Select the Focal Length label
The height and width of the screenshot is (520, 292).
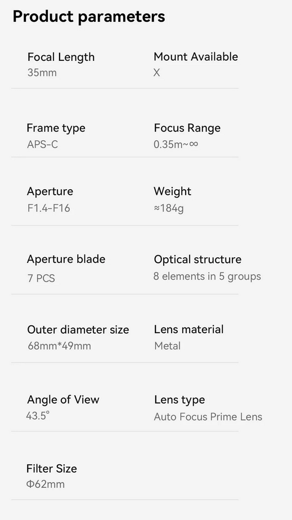[61, 57]
